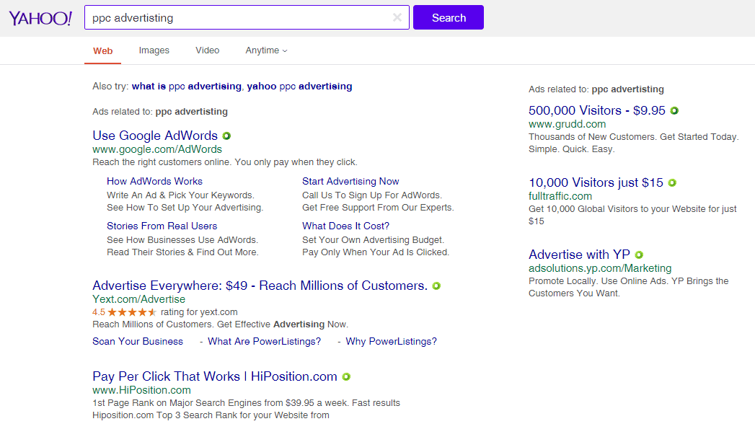Click text 'Reach the right customers online'
Viewport: 755px width, 442px height.
pyautogui.click(x=162, y=162)
